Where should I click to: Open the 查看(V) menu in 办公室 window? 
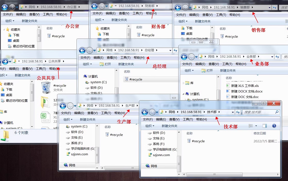34,14
